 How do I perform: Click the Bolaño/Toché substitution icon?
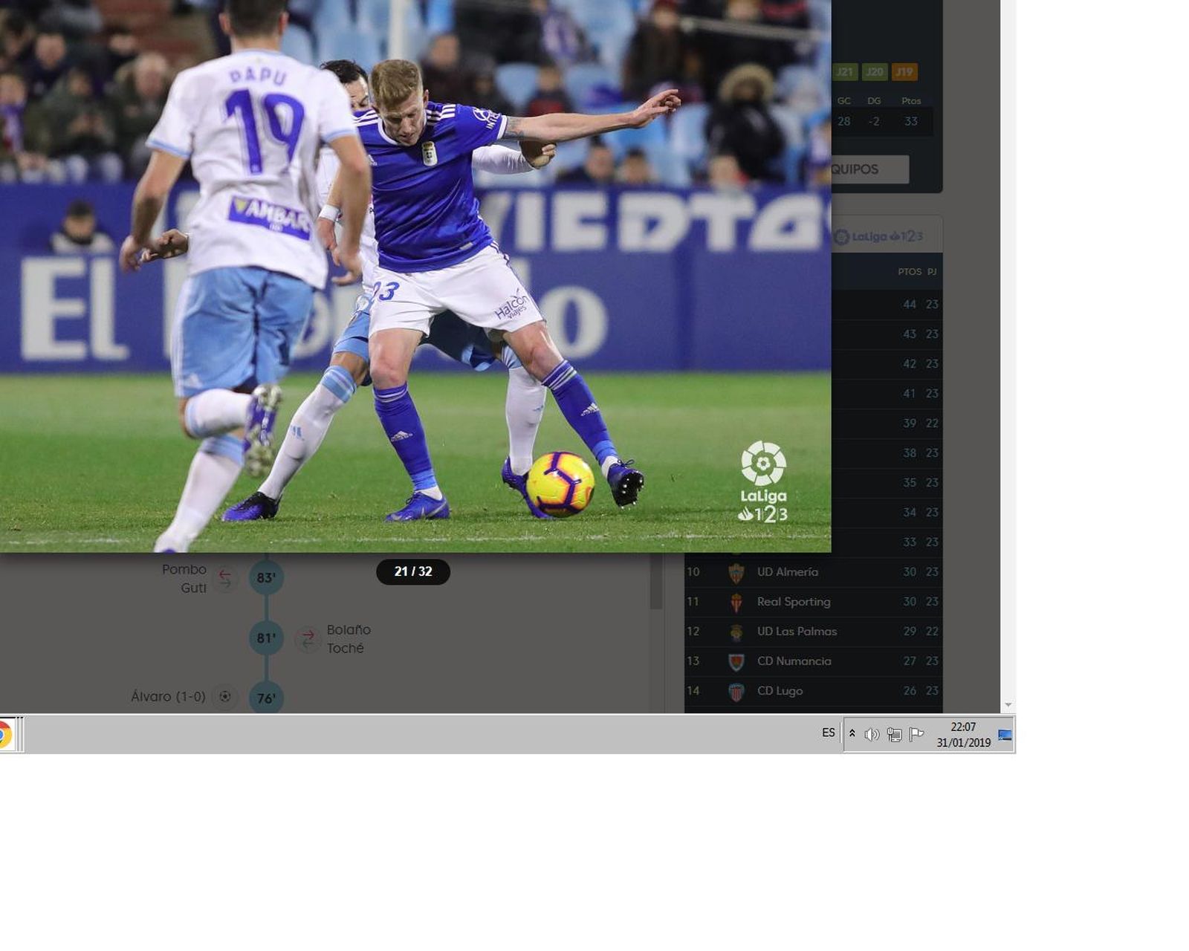pyautogui.click(x=308, y=639)
